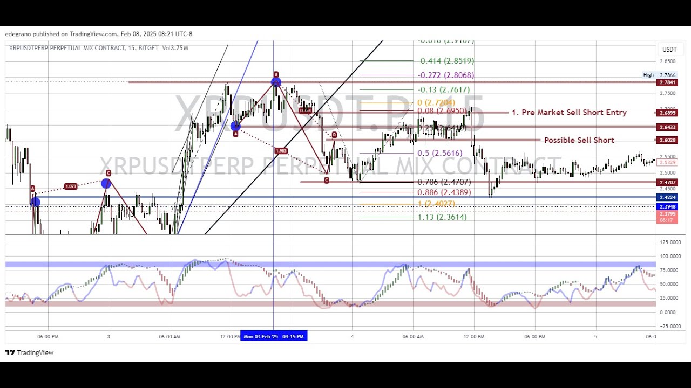Click the 2.4224 blue price label

667,197
